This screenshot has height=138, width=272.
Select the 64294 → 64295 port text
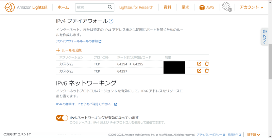(130, 64)
